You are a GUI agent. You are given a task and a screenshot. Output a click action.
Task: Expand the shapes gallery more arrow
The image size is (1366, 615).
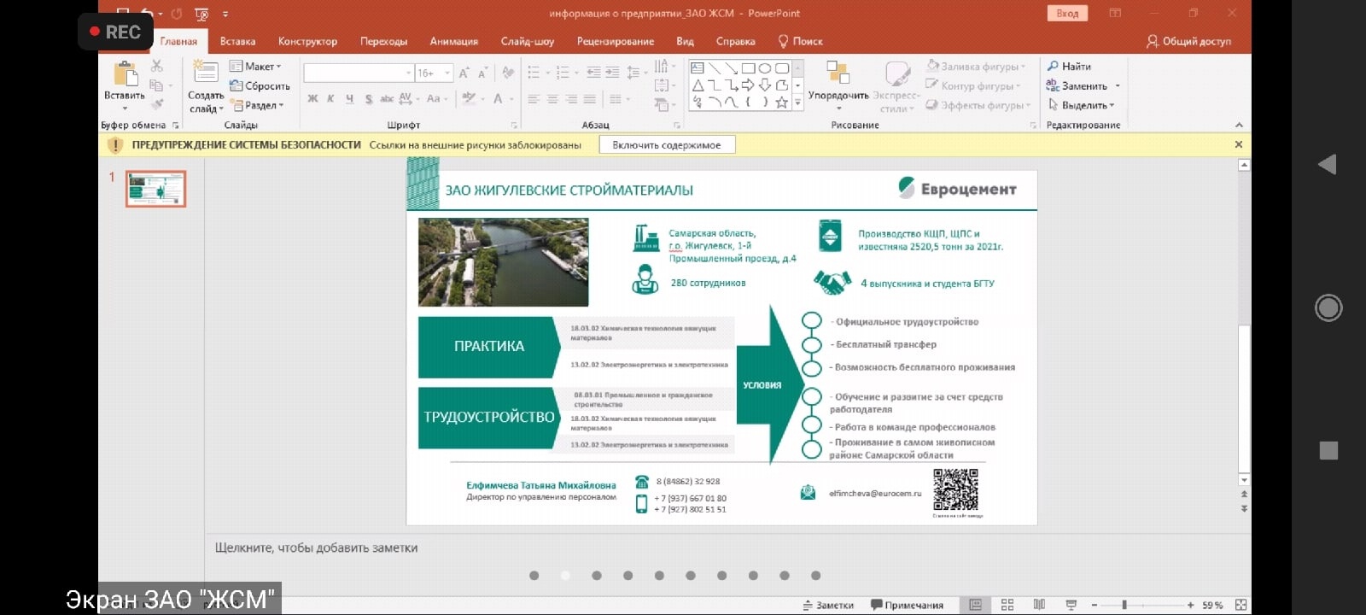798,102
